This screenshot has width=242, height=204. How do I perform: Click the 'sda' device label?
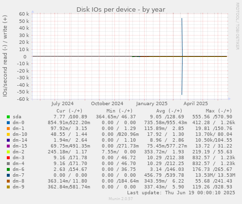click(17, 117)
